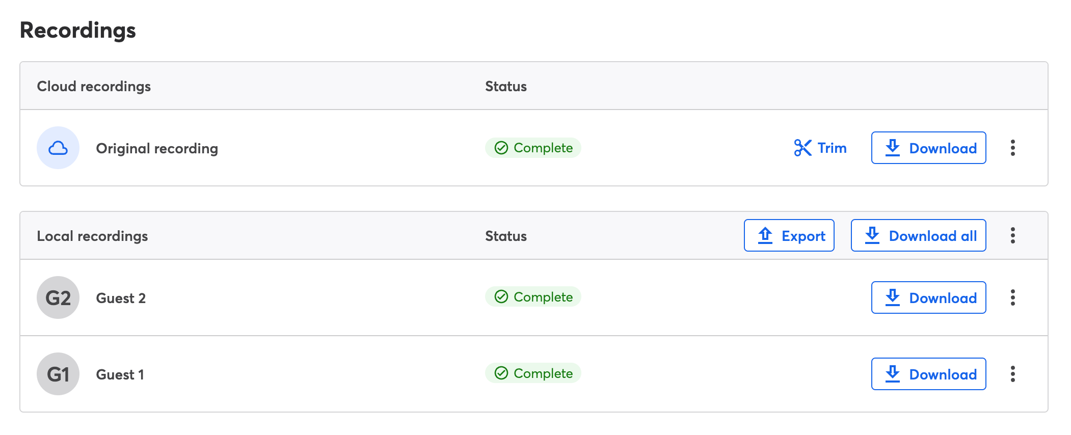Image resolution: width=1071 pixels, height=435 pixels.
Task: Download the Original recording
Action: click(928, 148)
